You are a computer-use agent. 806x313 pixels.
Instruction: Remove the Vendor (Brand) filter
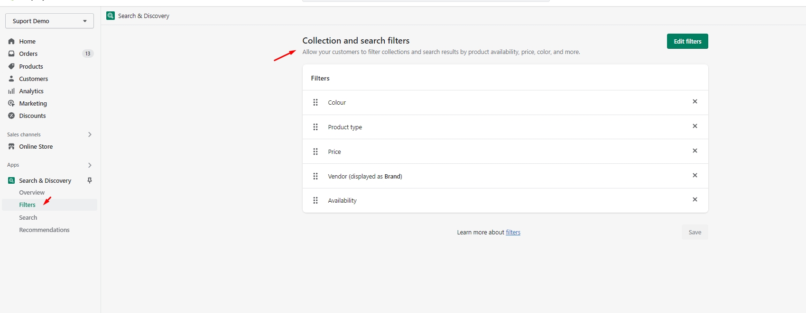[x=695, y=175]
